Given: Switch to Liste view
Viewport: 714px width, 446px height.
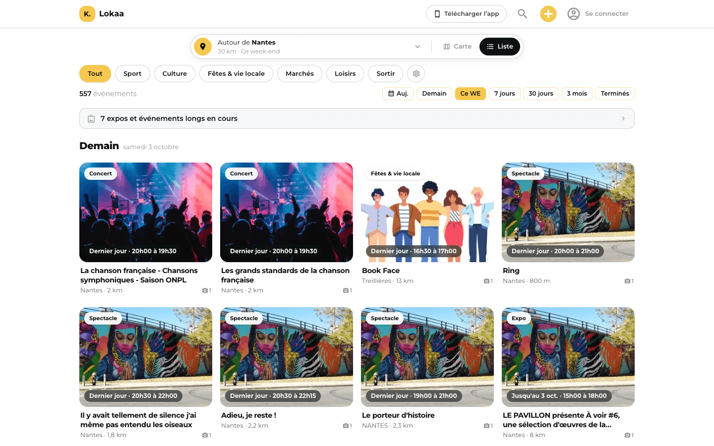Looking at the screenshot, I should pos(500,47).
